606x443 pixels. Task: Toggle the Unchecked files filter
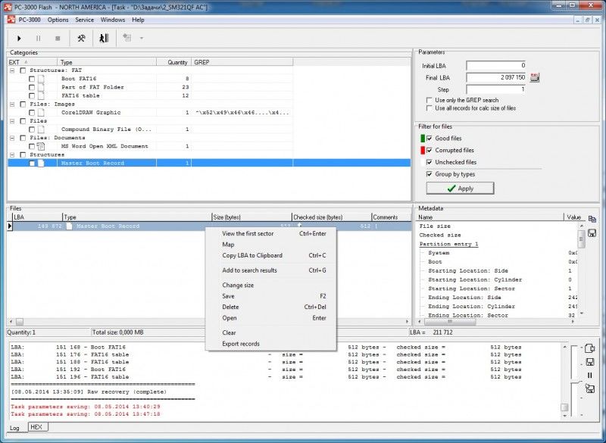click(x=429, y=162)
